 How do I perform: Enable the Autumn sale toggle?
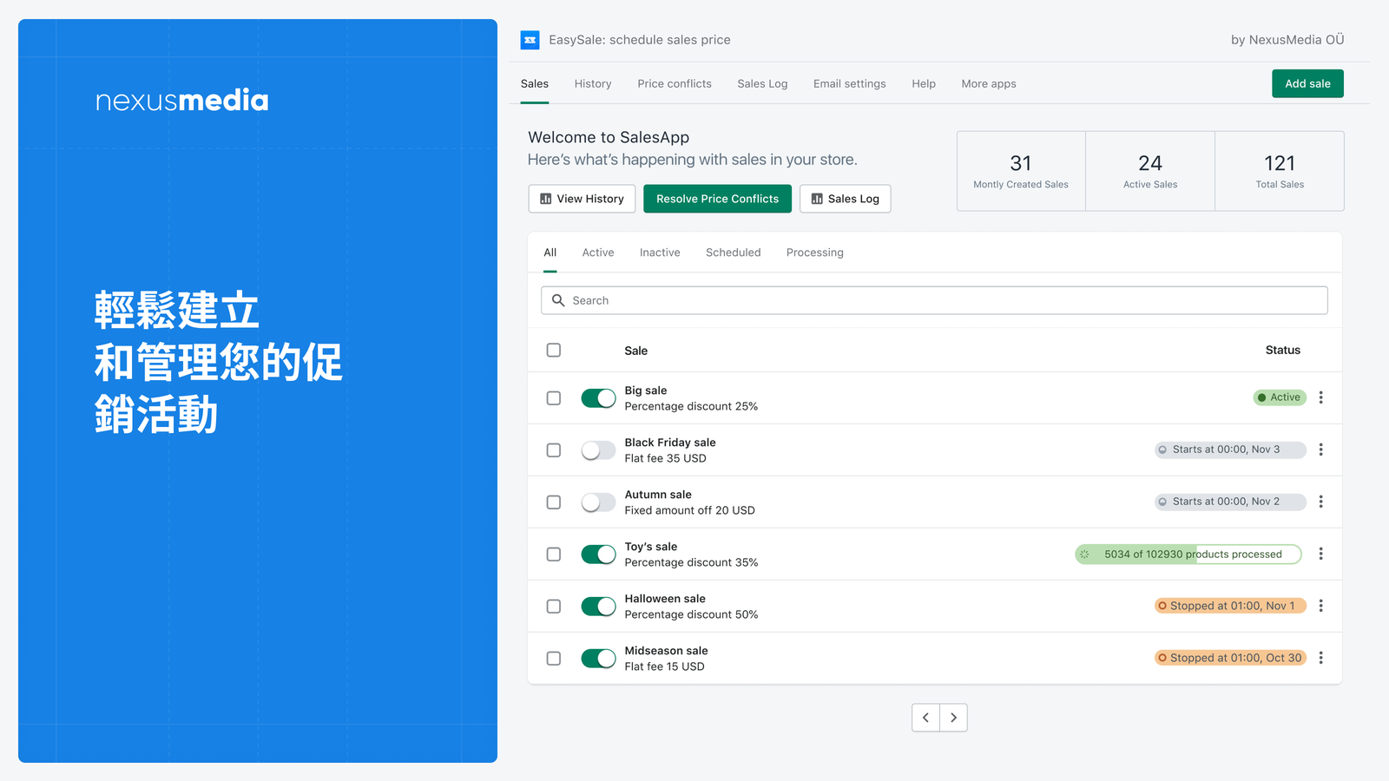(x=598, y=502)
